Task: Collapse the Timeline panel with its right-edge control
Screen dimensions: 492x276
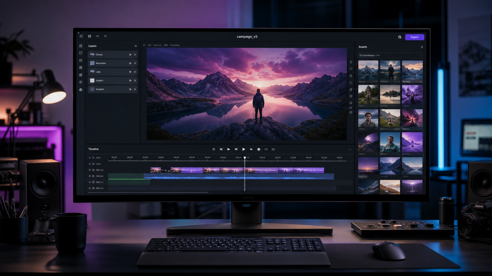Action: point(350,149)
